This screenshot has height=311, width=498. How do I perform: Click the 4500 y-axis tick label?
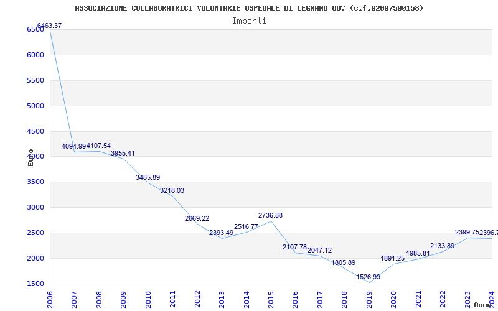click(x=35, y=131)
